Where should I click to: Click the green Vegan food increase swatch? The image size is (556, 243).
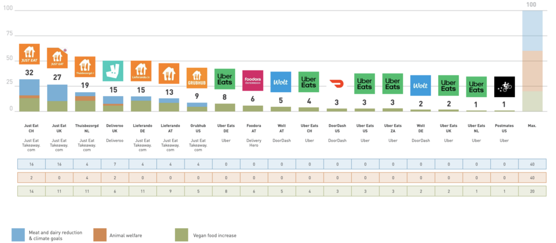click(x=182, y=234)
